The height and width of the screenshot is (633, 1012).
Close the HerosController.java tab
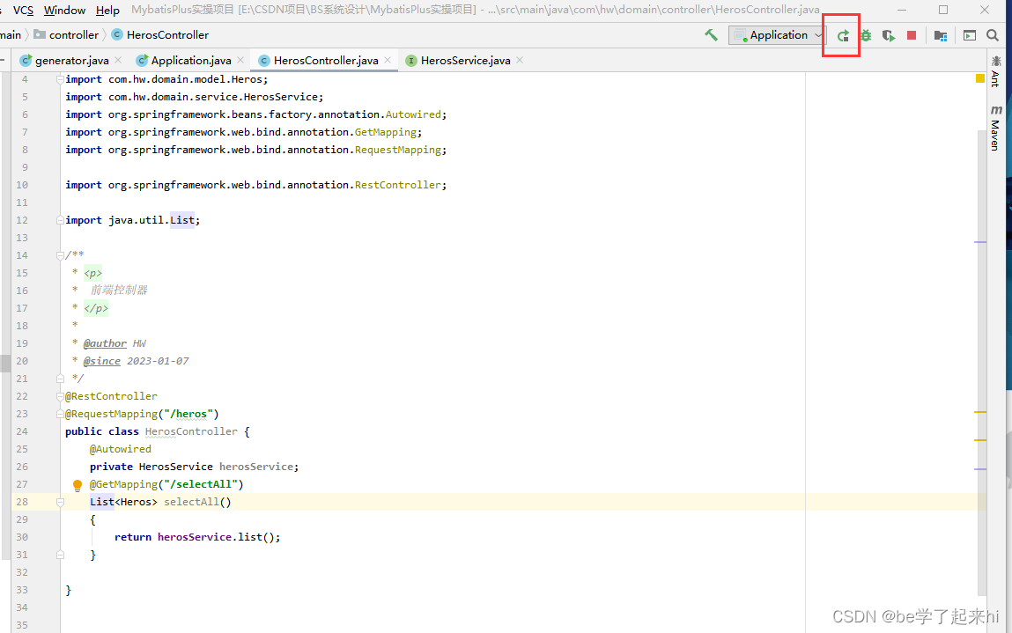pos(388,60)
